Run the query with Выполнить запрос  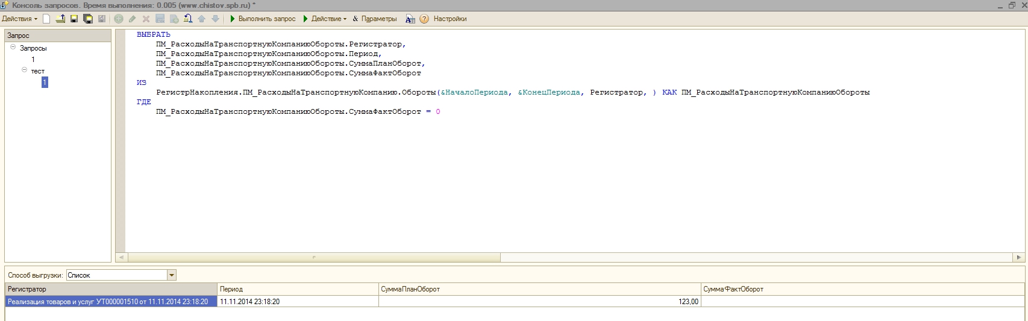point(262,19)
